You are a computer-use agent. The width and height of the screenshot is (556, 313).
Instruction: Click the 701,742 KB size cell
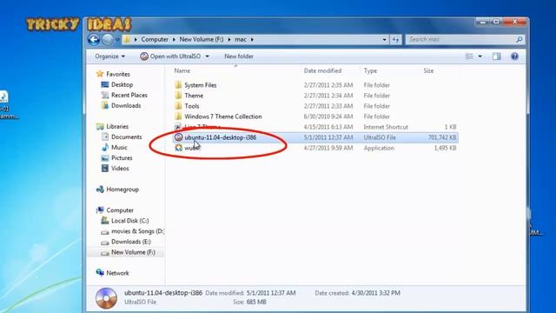[x=442, y=137]
